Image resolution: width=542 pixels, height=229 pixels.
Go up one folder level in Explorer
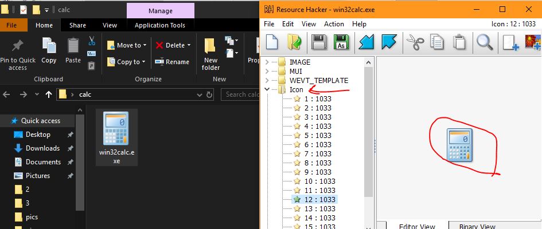pos(48,94)
